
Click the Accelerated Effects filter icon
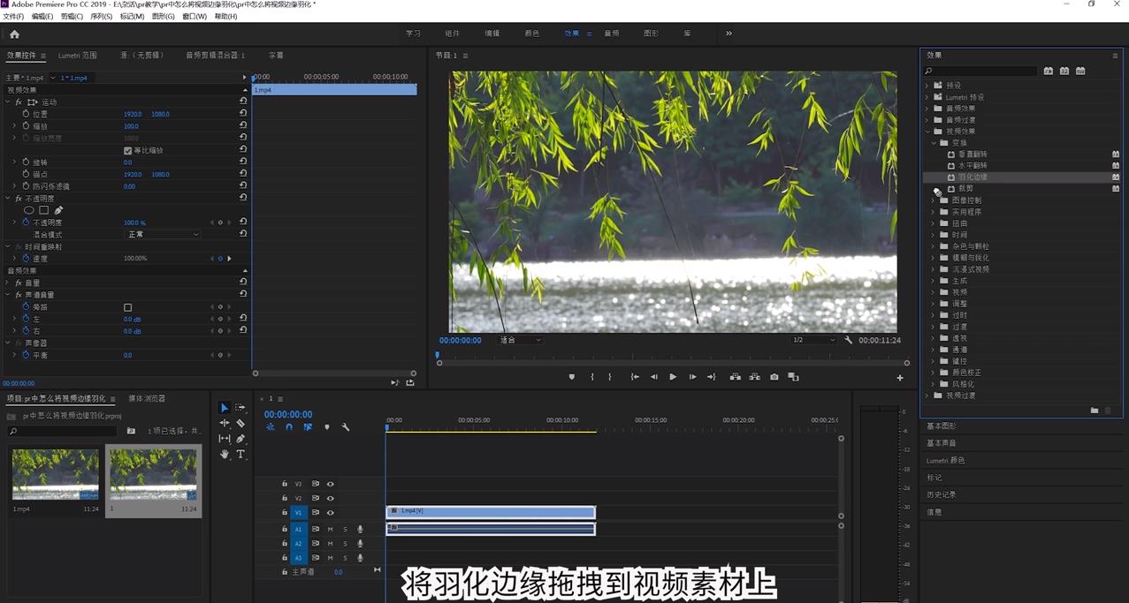pos(1048,71)
